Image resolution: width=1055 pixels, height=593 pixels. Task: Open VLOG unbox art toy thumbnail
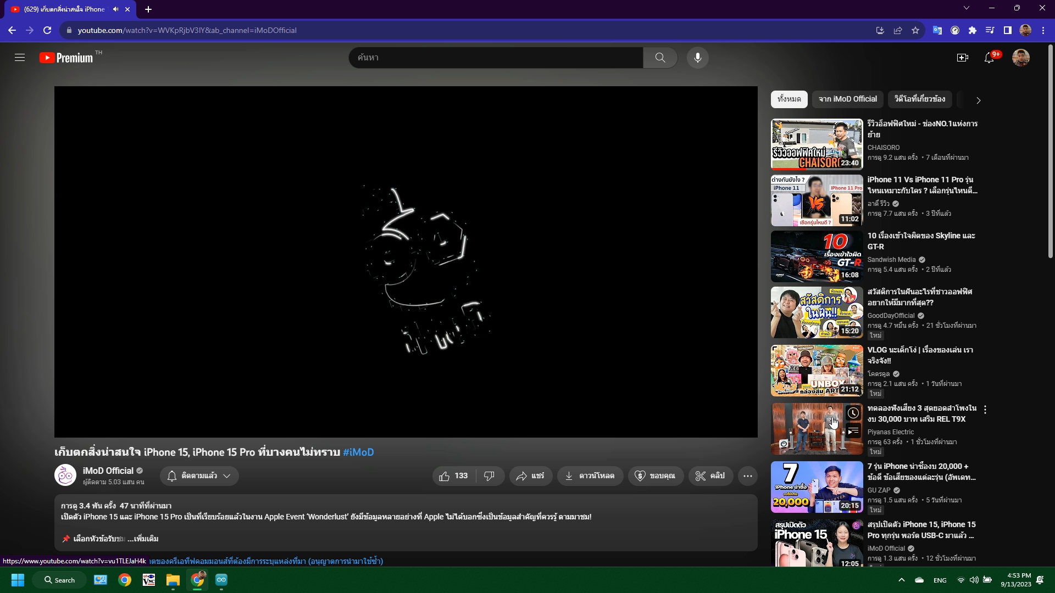(817, 371)
